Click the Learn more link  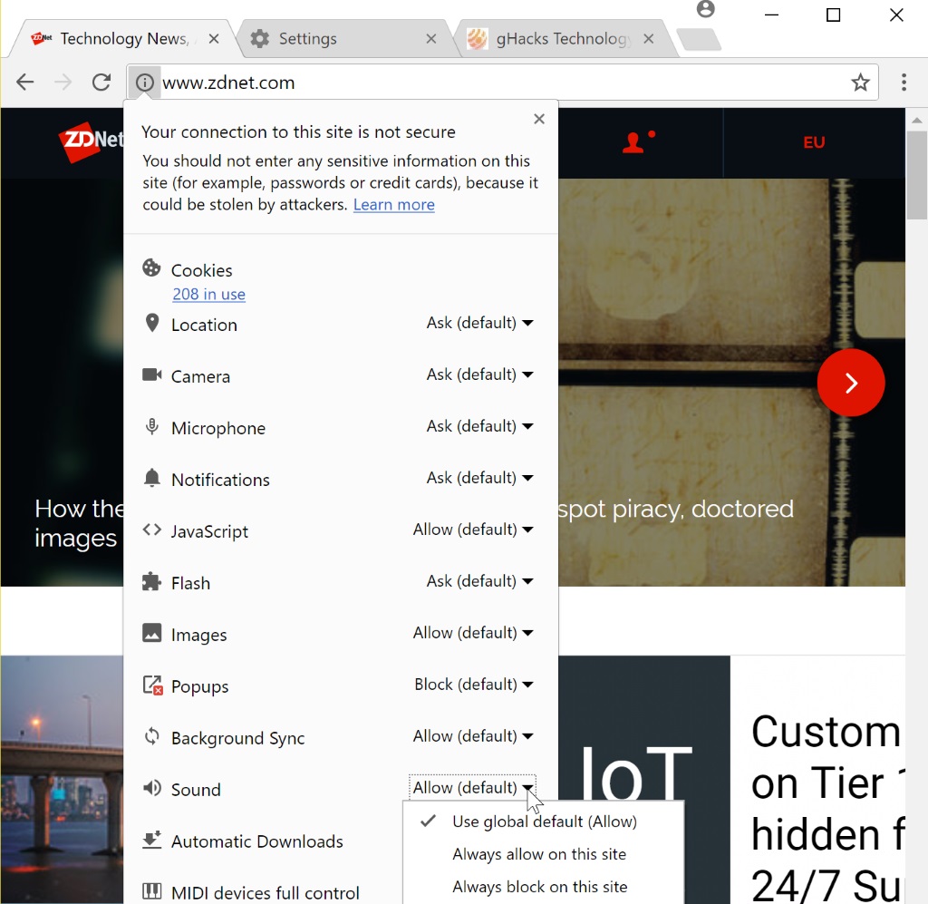393,205
